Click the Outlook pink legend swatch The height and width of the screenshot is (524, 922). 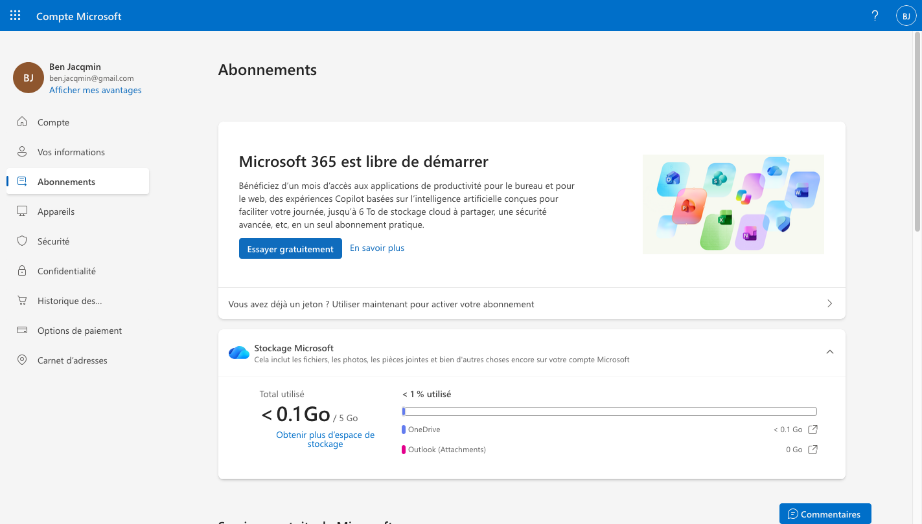(404, 450)
